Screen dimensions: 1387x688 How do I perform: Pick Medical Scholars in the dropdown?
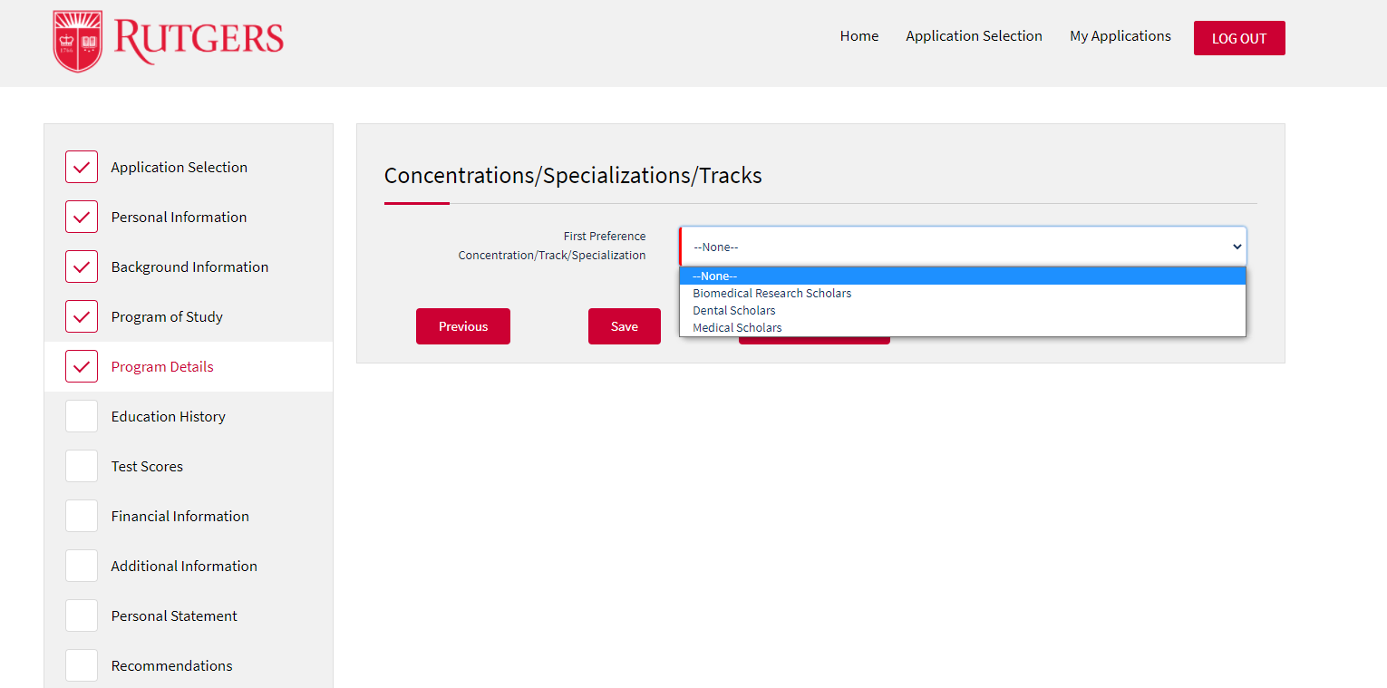click(736, 328)
